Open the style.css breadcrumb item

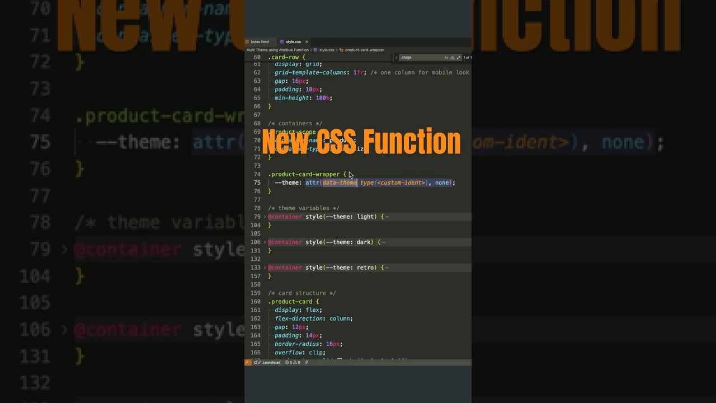click(324, 50)
